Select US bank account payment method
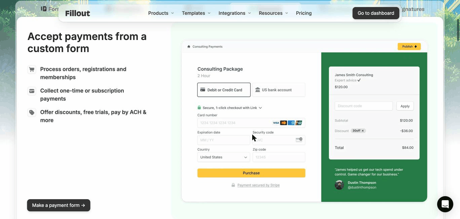This screenshot has width=460, height=219. coord(279,90)
